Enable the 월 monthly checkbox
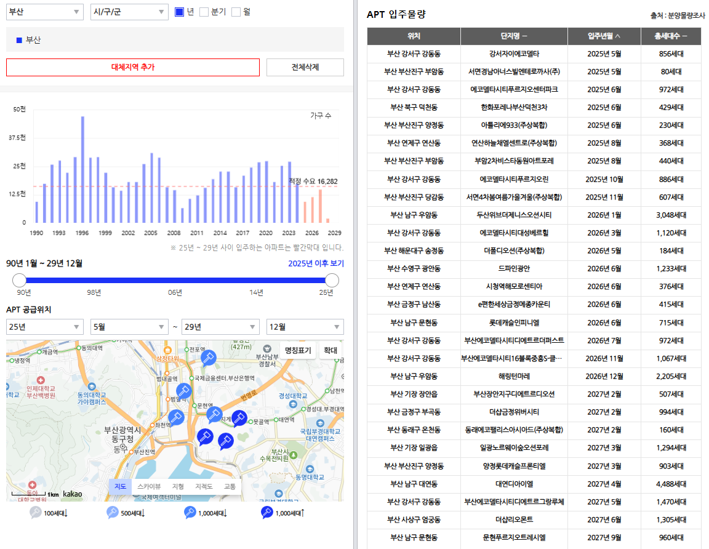The height and width of the screenshot is (549, 709). [x=236, y=12]
